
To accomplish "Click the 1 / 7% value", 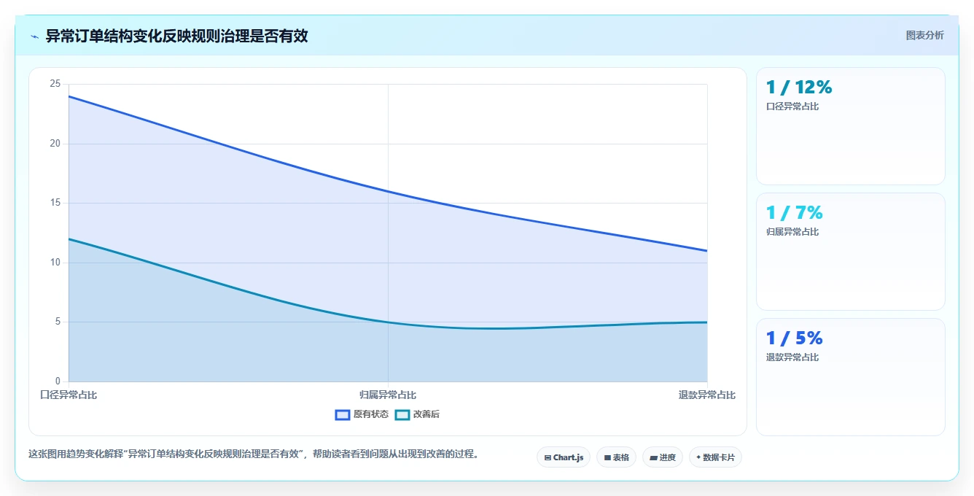I will coord(794,213).
